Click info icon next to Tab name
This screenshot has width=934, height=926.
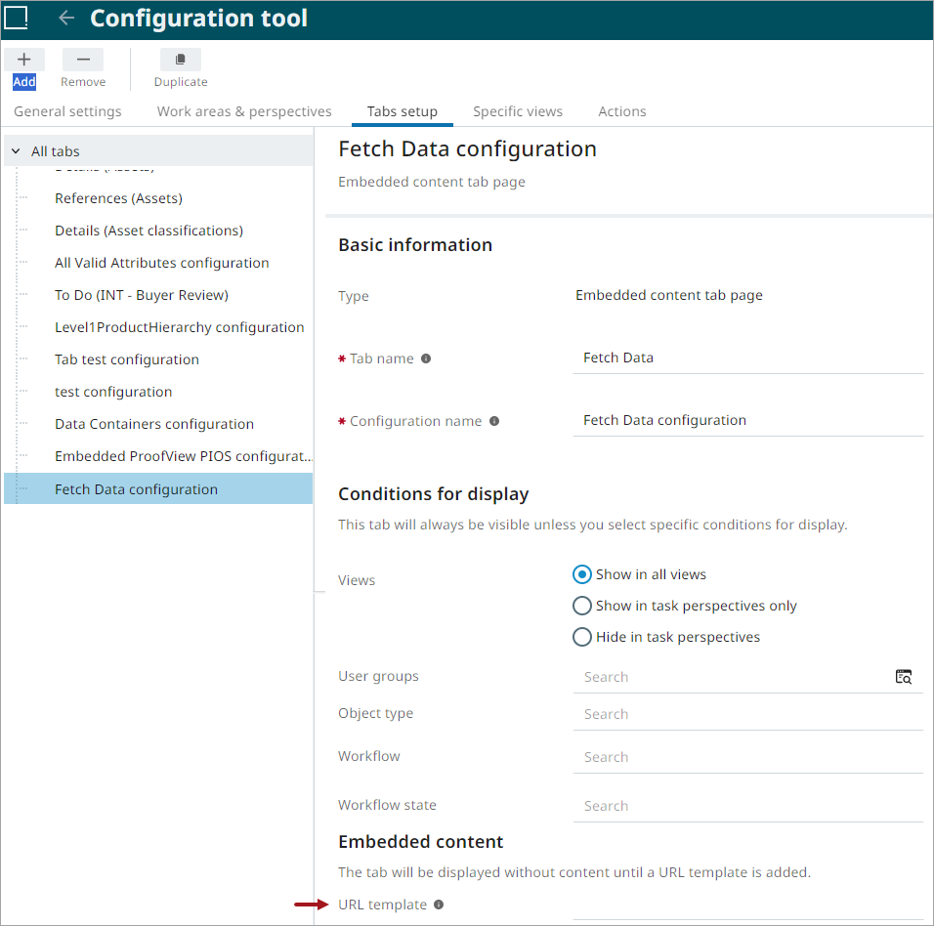pyautogui.click(x=426, y=358)
